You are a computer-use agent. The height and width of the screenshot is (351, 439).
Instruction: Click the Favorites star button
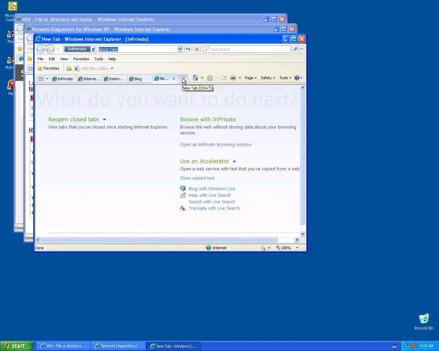coord(48,68)
